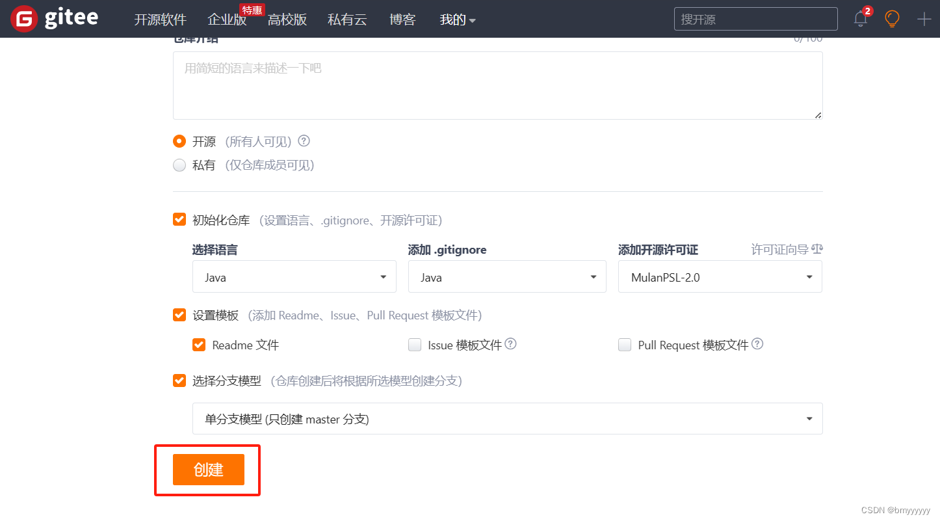
Task: Click the 搜开源 search field
Action: point(756,20)
